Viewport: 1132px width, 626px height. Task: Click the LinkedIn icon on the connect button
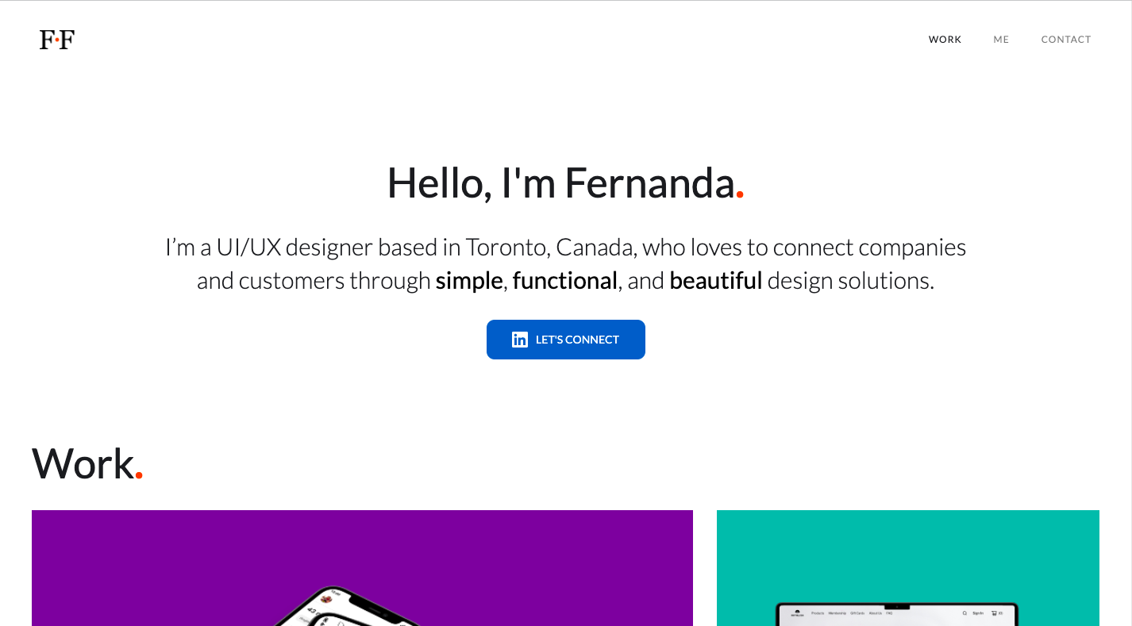(520, 340)
